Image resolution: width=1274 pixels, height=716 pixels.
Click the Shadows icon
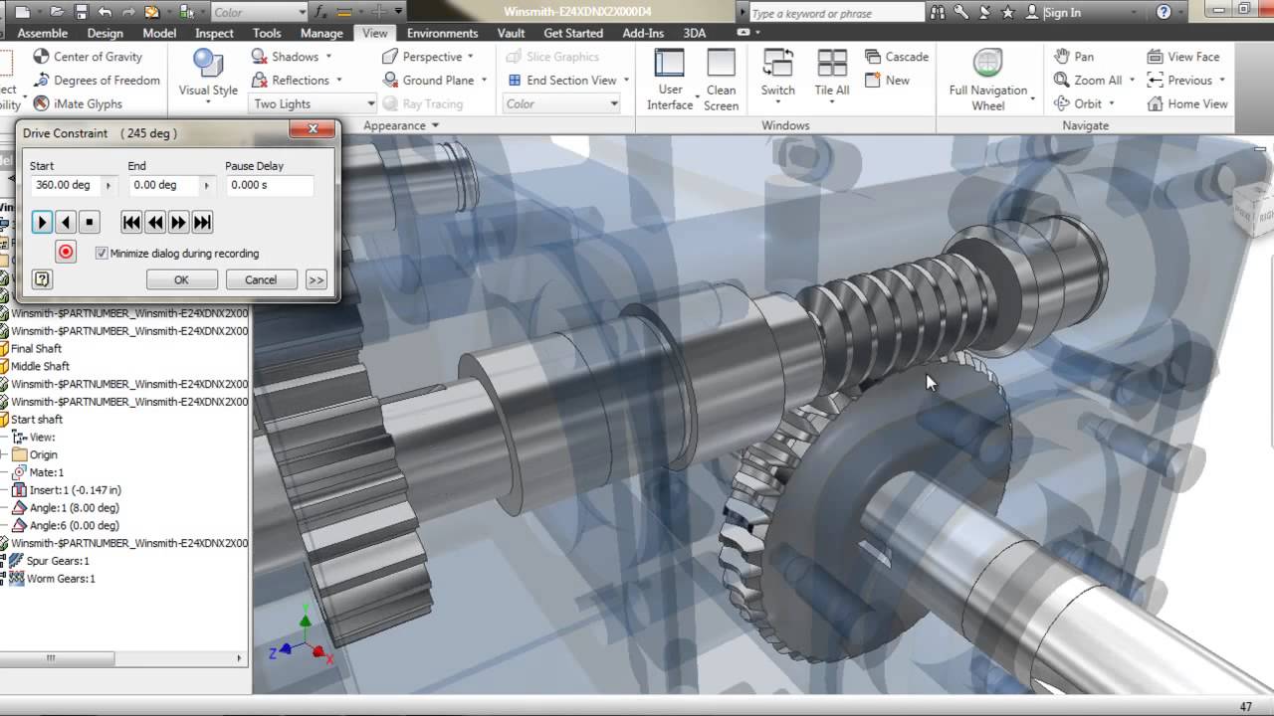tap(259, 57)
